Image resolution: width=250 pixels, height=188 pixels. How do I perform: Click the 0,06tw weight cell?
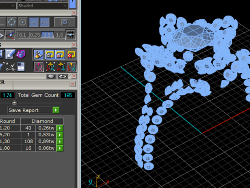(46, 148)
